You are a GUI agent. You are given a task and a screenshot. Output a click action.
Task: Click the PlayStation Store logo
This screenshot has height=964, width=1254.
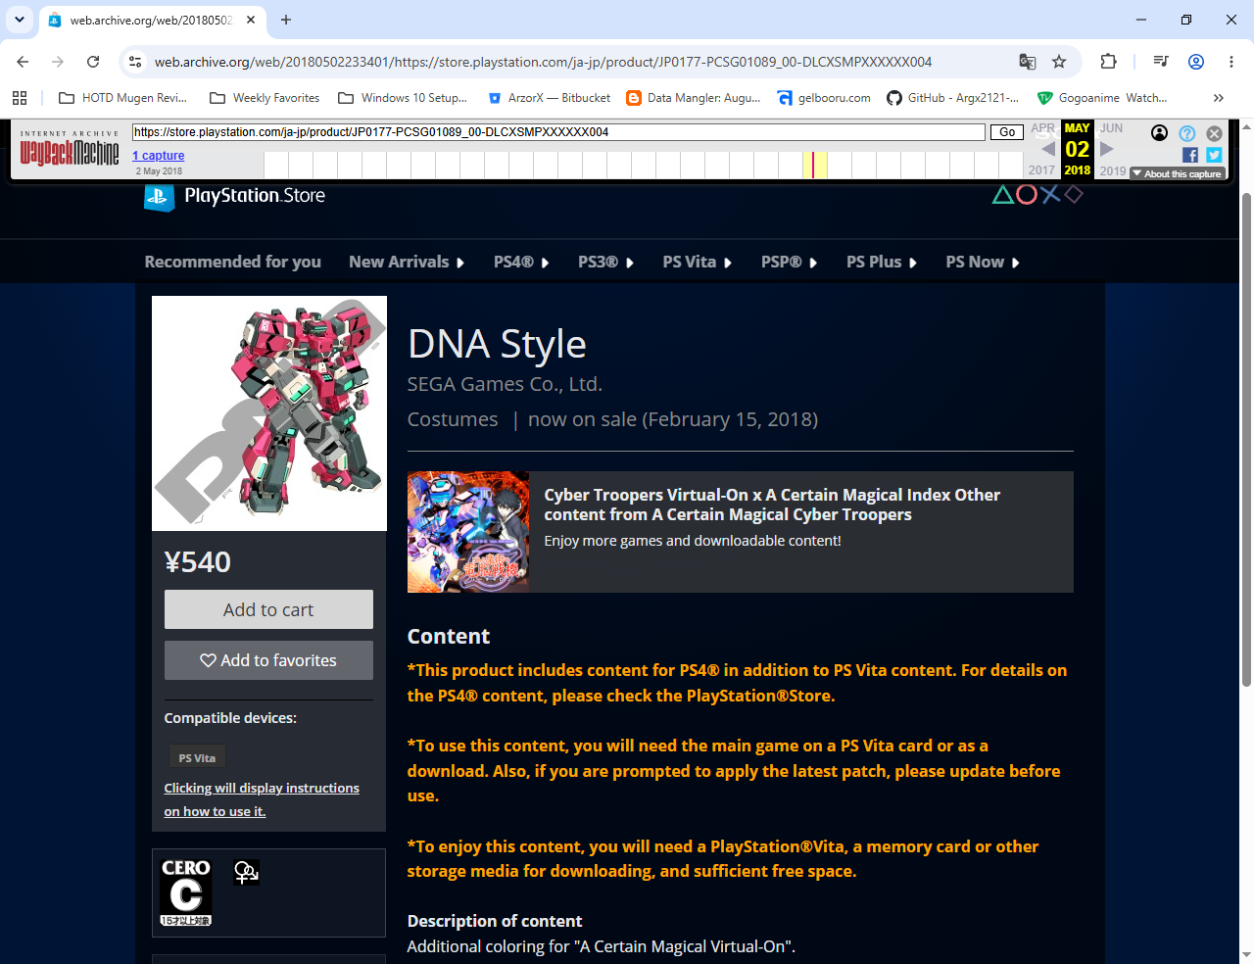[x=235, y=196]
